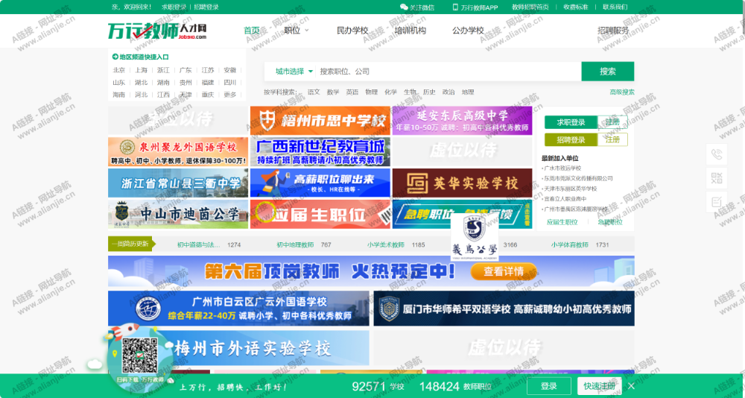Click the 万行教师人才网 logo
This screenshot has height=398, width=745.
(x=156, y=31)
